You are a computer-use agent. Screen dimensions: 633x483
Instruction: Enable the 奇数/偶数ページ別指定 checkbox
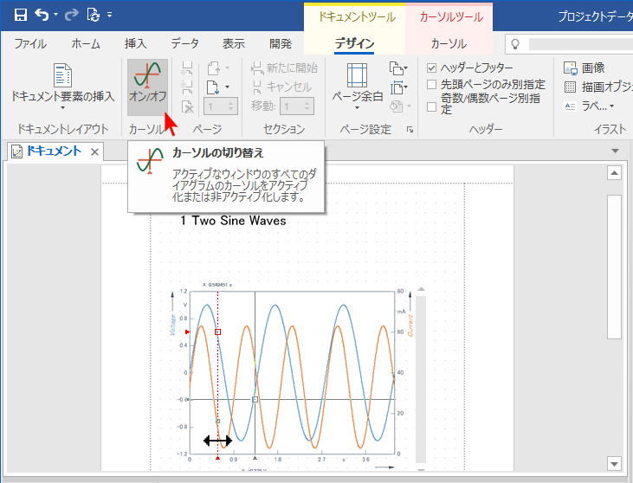coord(431,106)
